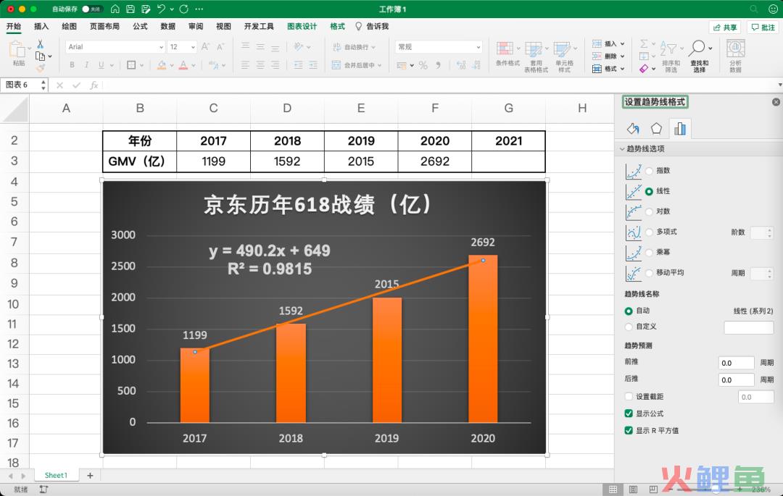Click the Paste clipboard icon
This screenshot has height=496, width=783.
17,49
